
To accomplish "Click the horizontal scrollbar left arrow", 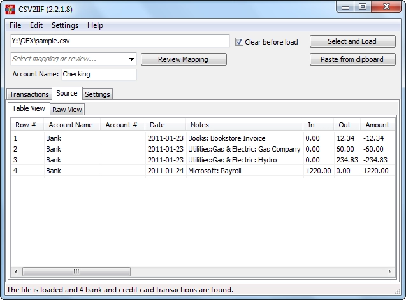I will (x=16, y=271).
